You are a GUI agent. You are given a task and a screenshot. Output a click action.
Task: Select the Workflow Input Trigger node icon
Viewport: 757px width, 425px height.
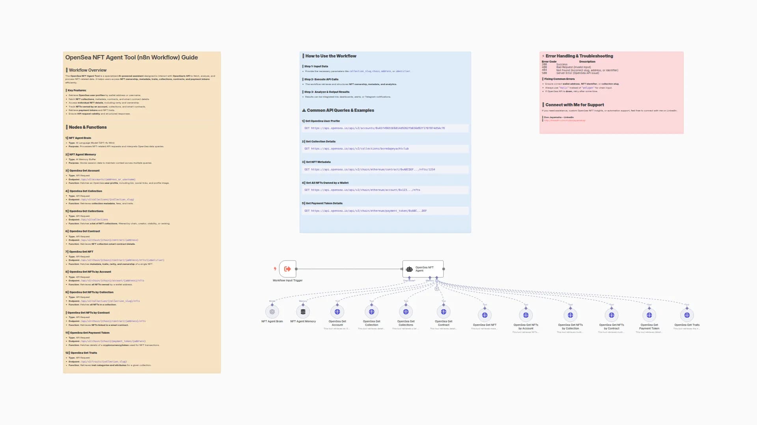[x=287, y=269]
